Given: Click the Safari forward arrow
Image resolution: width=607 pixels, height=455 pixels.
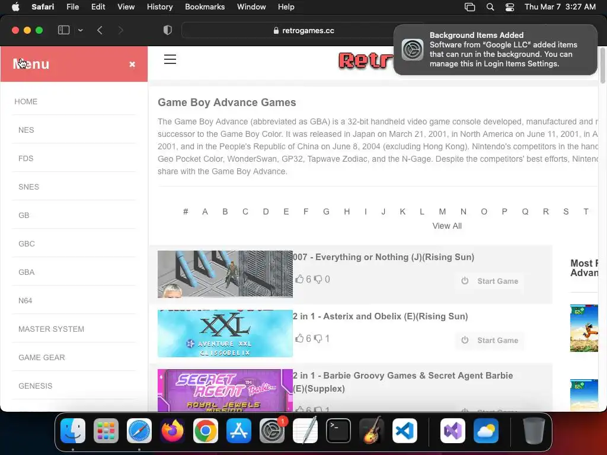Looking at the screenshot, I should pyautogui.click(x=120, y=30).
